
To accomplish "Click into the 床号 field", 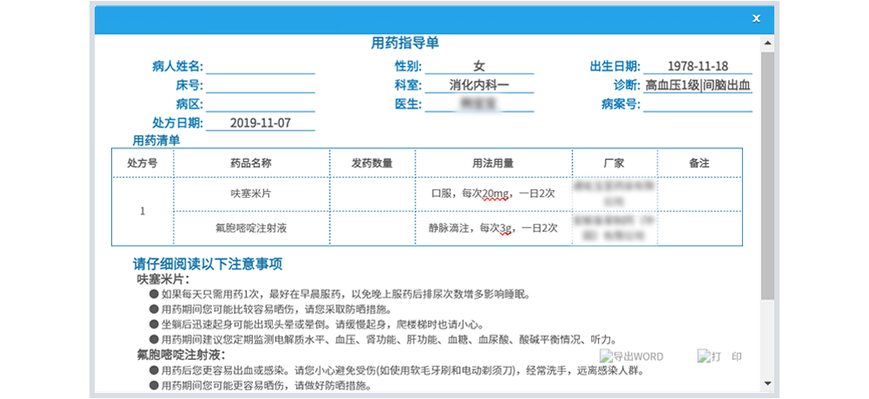I will point(260,86).
